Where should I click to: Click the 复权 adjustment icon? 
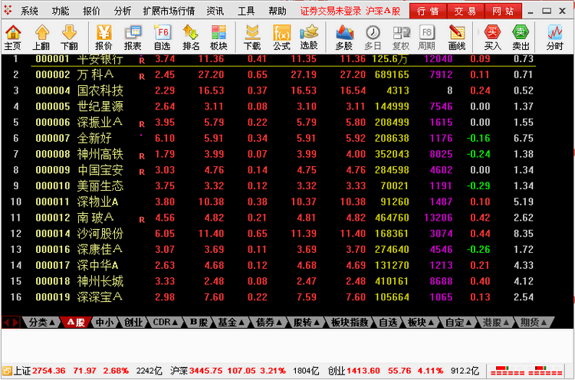[x=401, y=37]
